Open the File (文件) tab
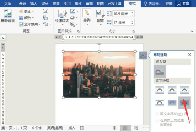Screen dimensions: 196x132 coord(8,4)
